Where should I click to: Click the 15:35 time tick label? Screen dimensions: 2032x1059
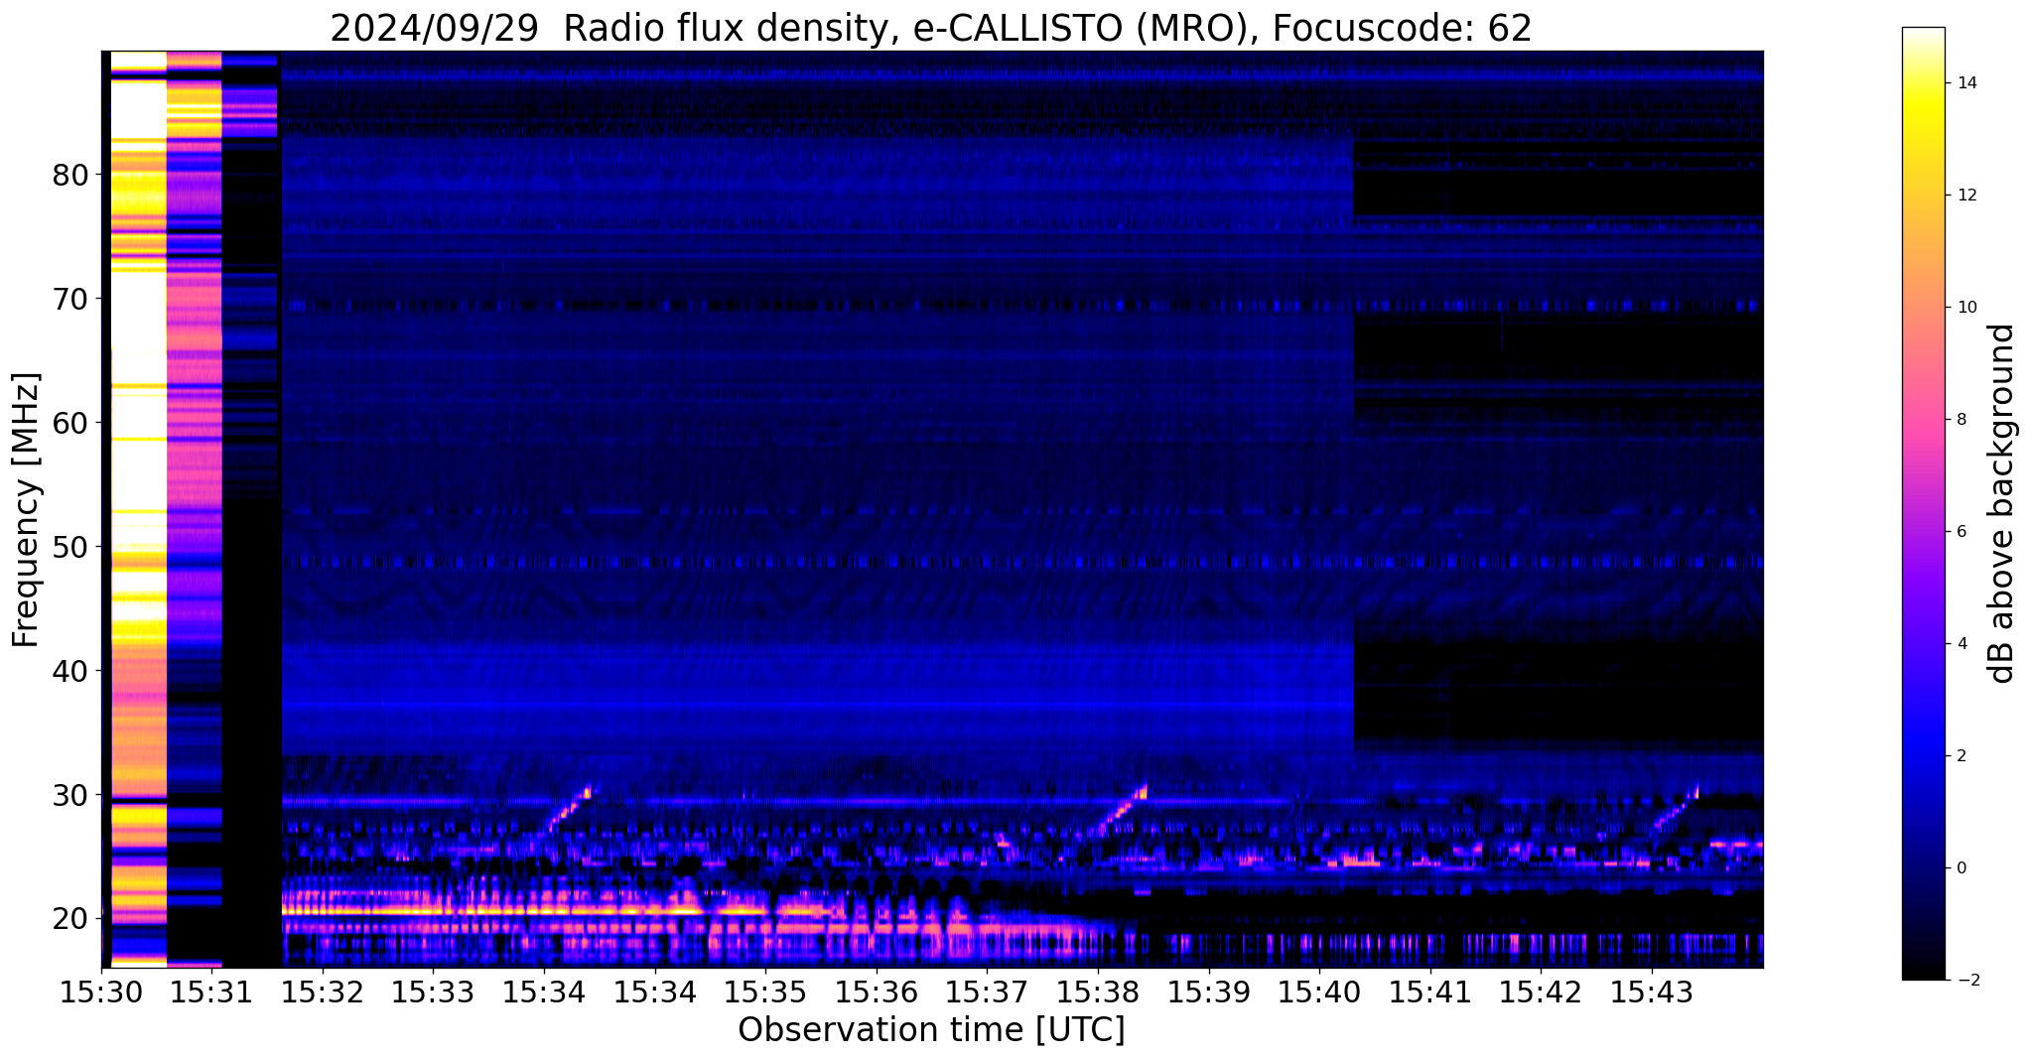click(765, 992)
